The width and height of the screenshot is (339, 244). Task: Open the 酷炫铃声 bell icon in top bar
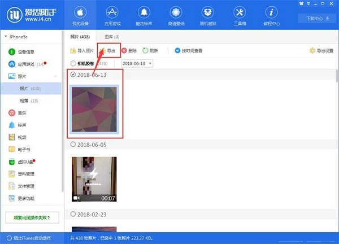click(x=144, y=16)
